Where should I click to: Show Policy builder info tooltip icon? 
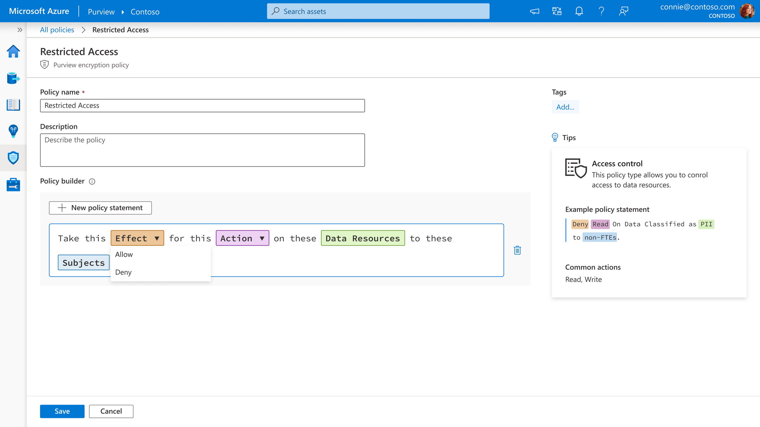pyautogui.click(x=92, y=181)
